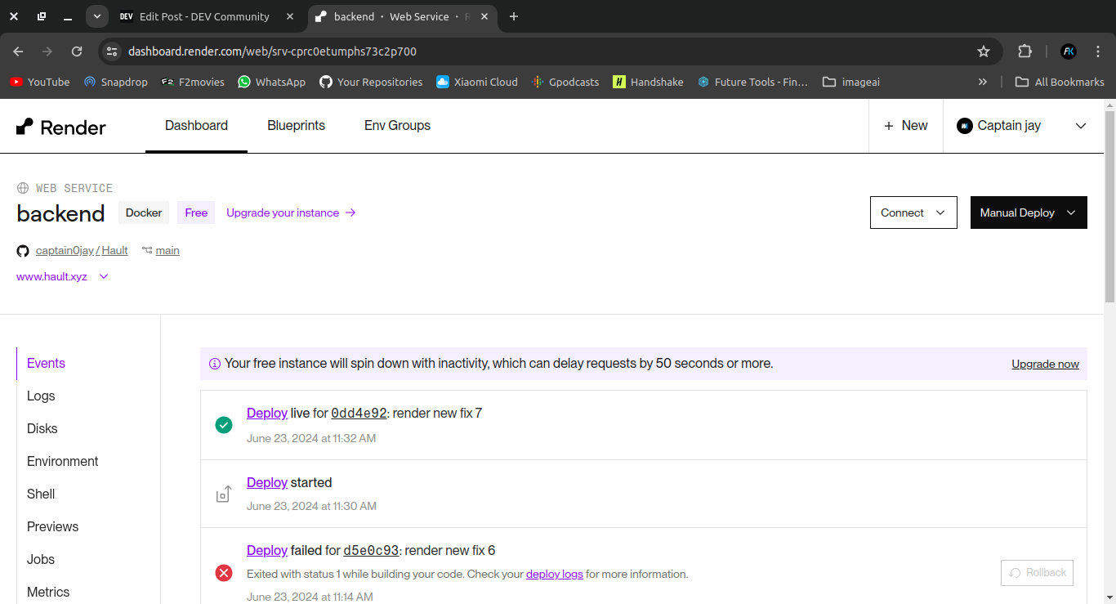
Task: Click the site information icon in address bar
Action: click(113, 51)
